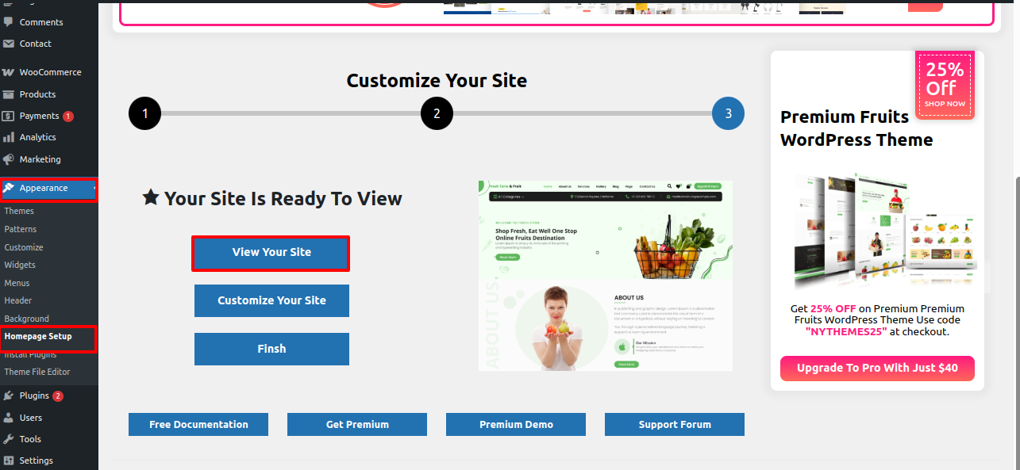Jump to setup step 2 circle
The image size is (1020, 470).
pos(437,113)
